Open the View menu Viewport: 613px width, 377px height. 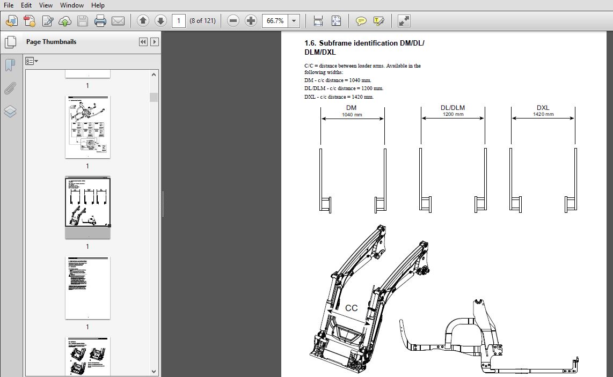click(46, 5)
